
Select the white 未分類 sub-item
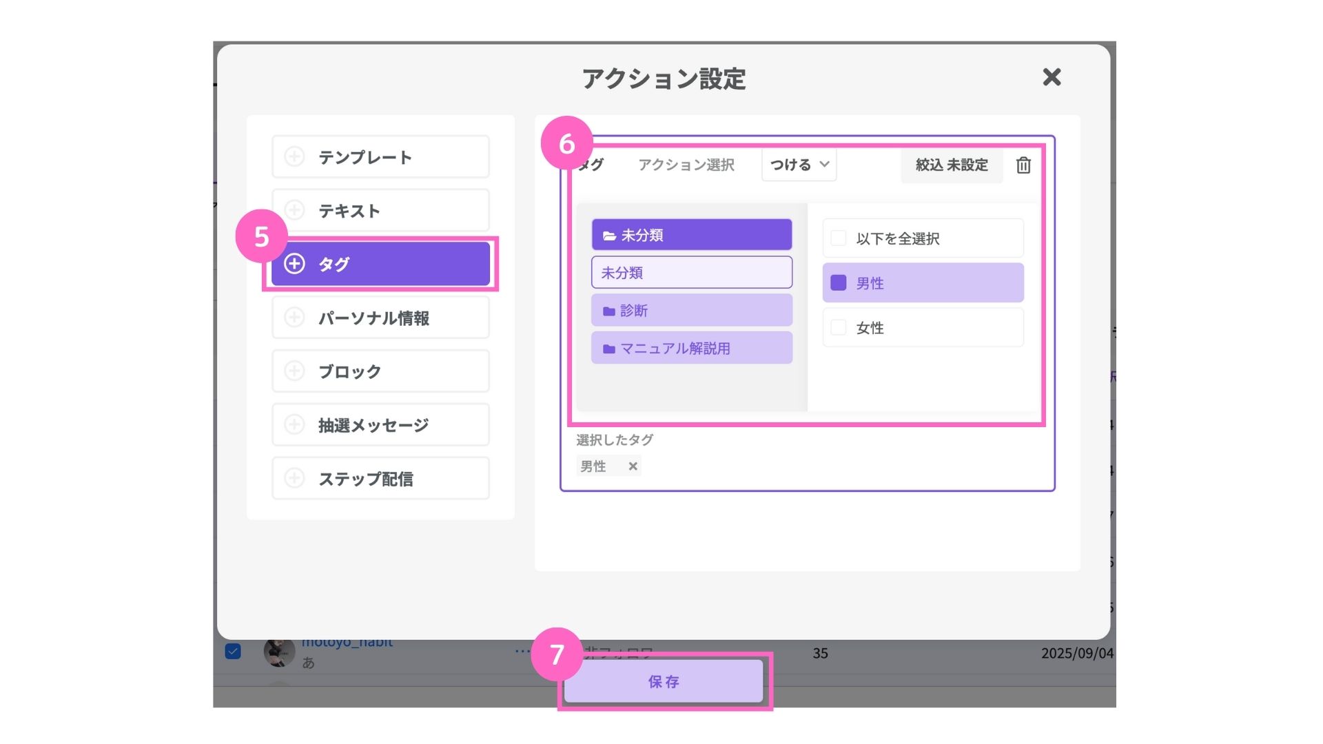coord(691,273)
